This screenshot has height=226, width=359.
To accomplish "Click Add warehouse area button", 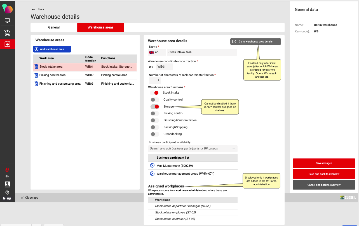I will pyautogui.click(x=52, y=49).
